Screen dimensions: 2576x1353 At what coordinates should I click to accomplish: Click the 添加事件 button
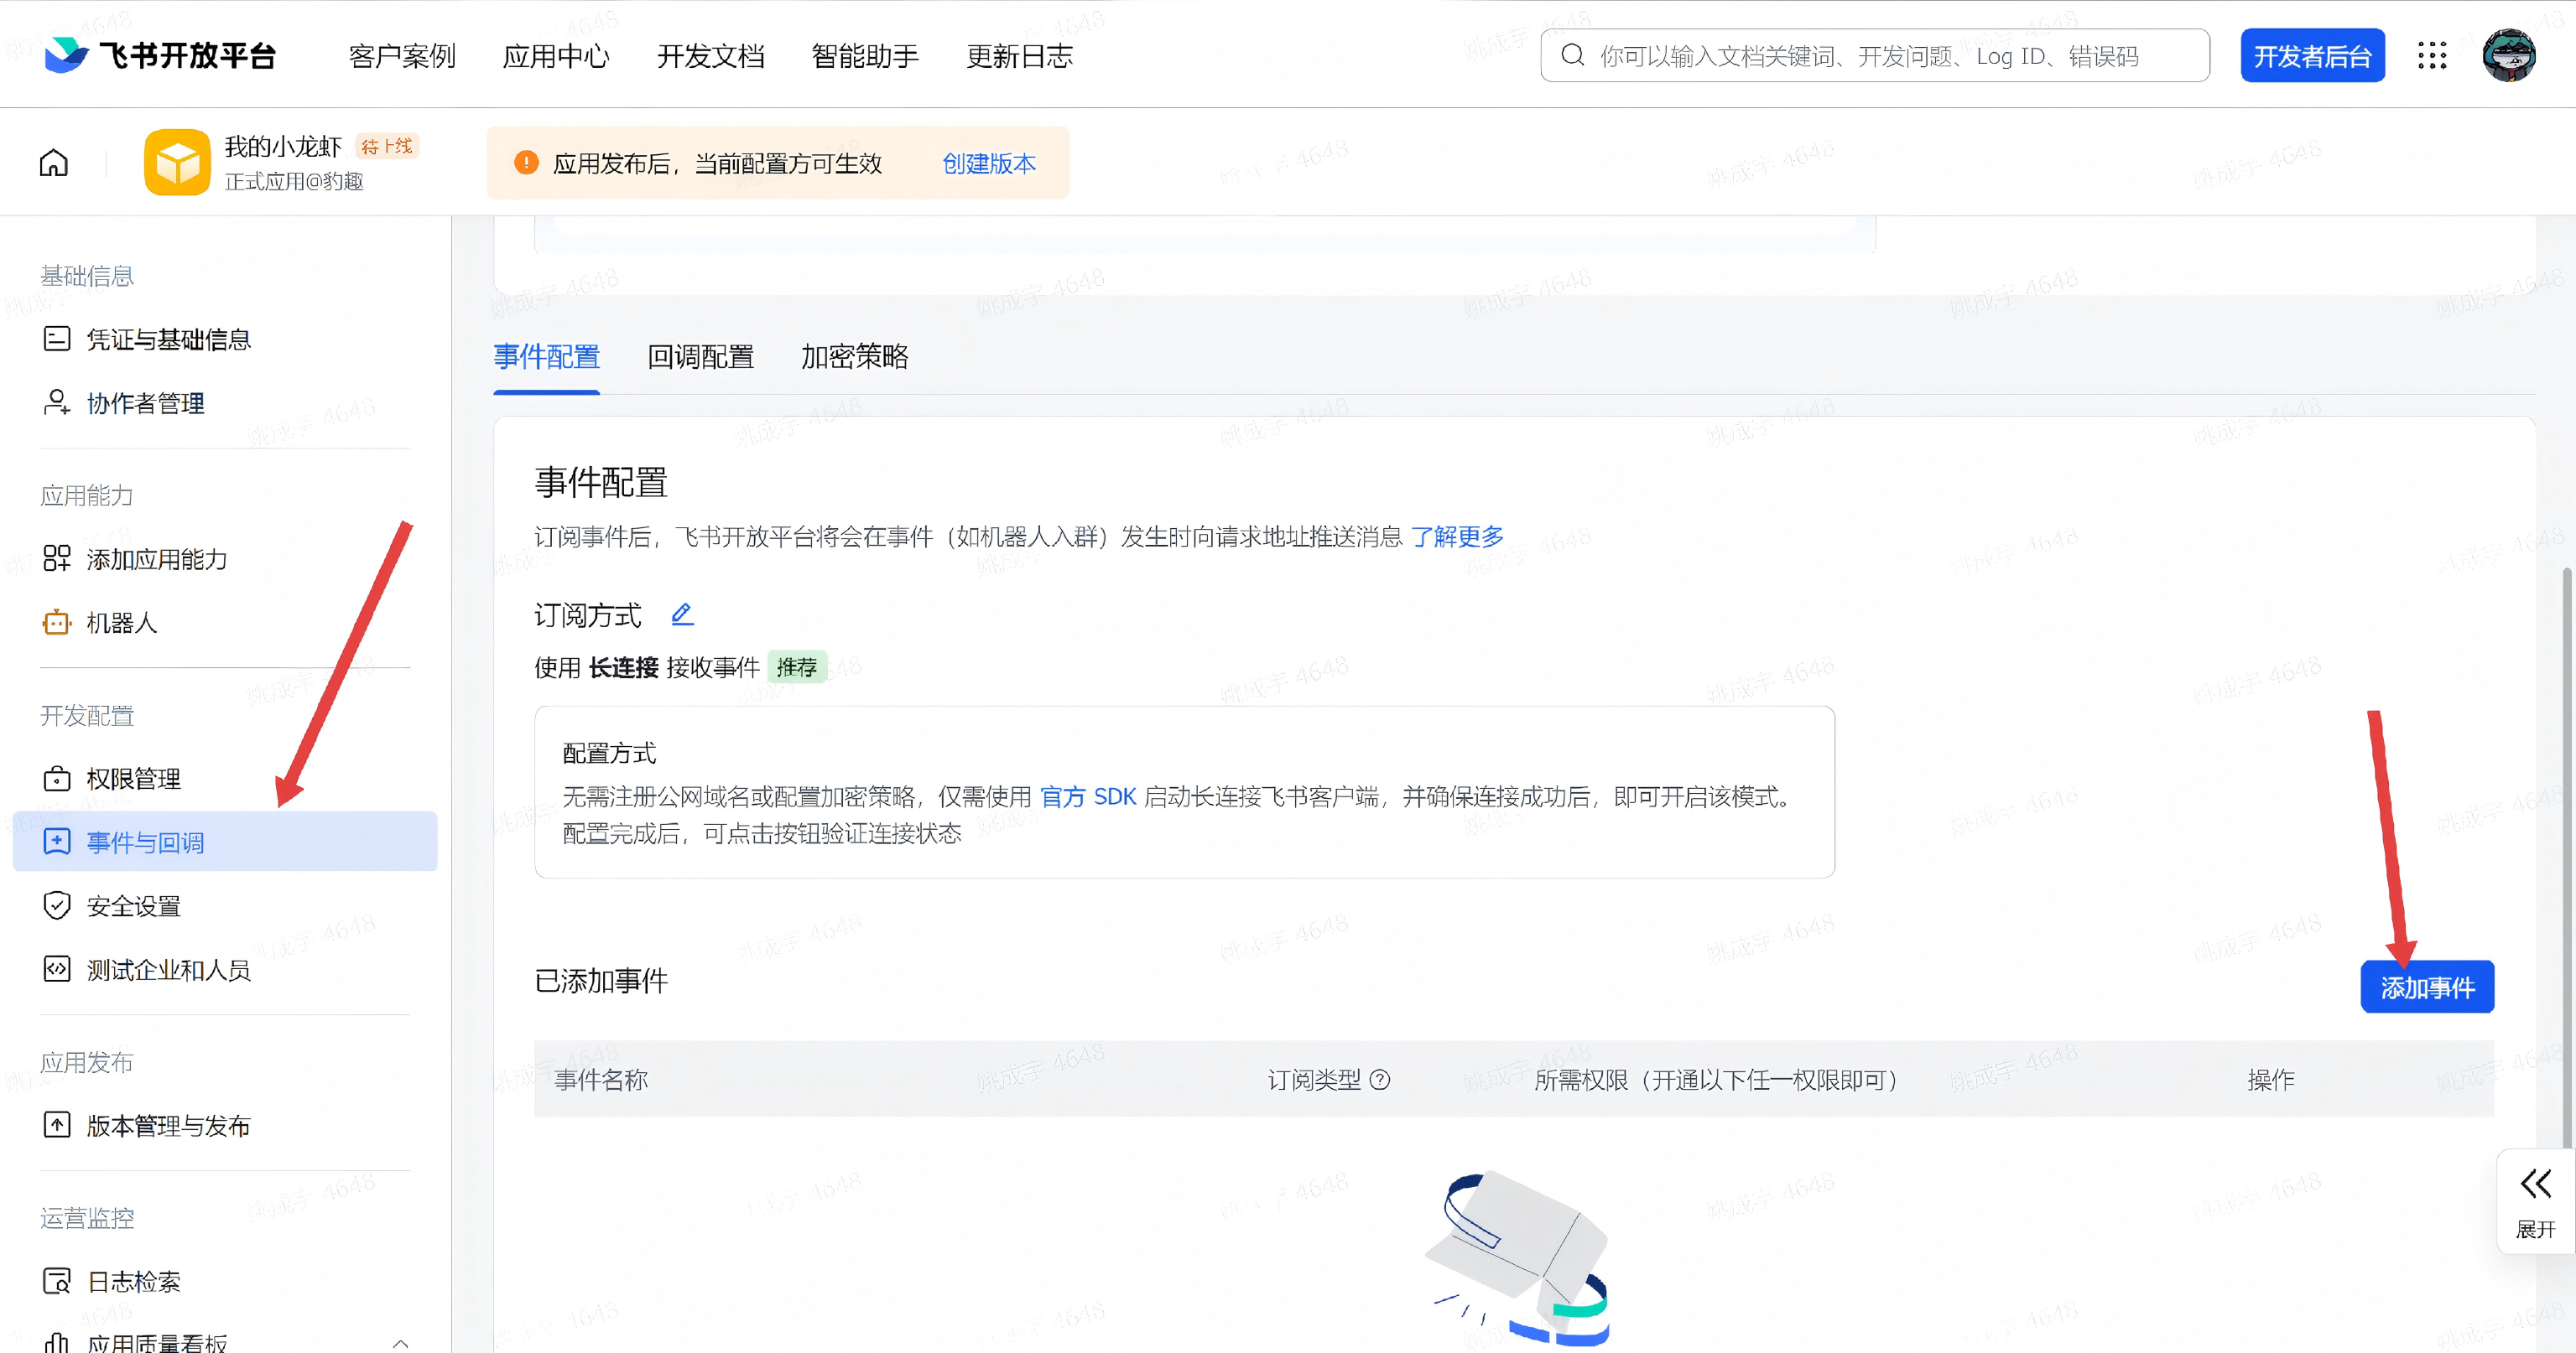pyautogui.click(x=2427, y=988)
